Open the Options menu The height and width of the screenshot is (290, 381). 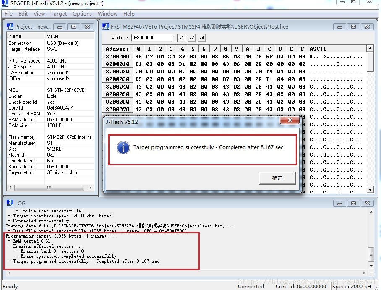click(x=82, y=14)
